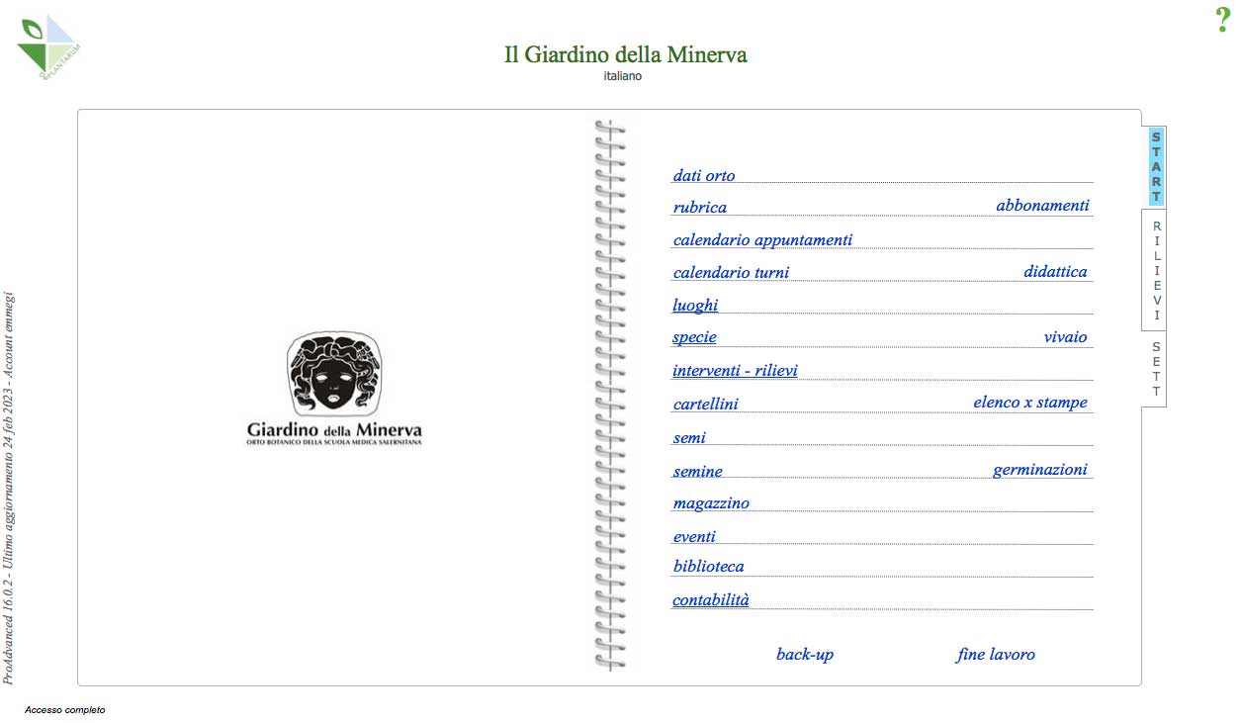
Task: Click the Plantarum leaf logo icon
Action: coord(47,47)
